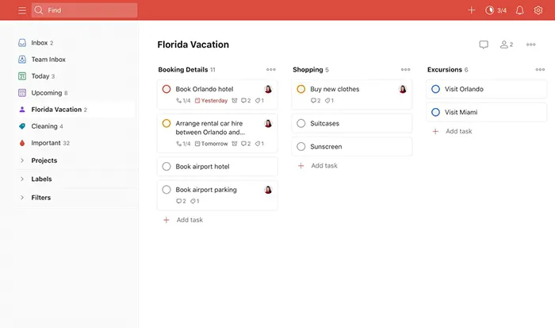Screen dimensions: 555x328
Task: Add task in the Excursions column
Action: tap(452, 131)
